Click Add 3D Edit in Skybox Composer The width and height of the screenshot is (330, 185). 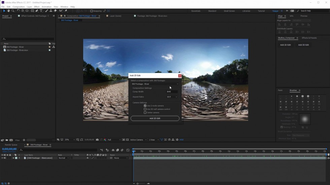click(x=303, y=45)
